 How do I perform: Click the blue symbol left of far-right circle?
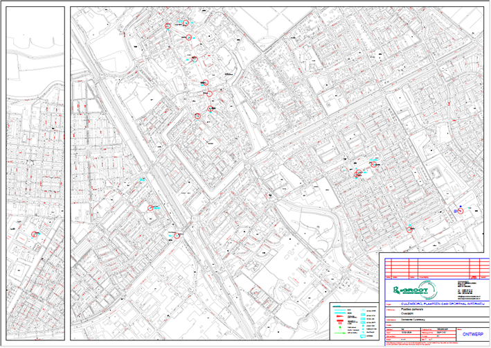coord(456,209)
